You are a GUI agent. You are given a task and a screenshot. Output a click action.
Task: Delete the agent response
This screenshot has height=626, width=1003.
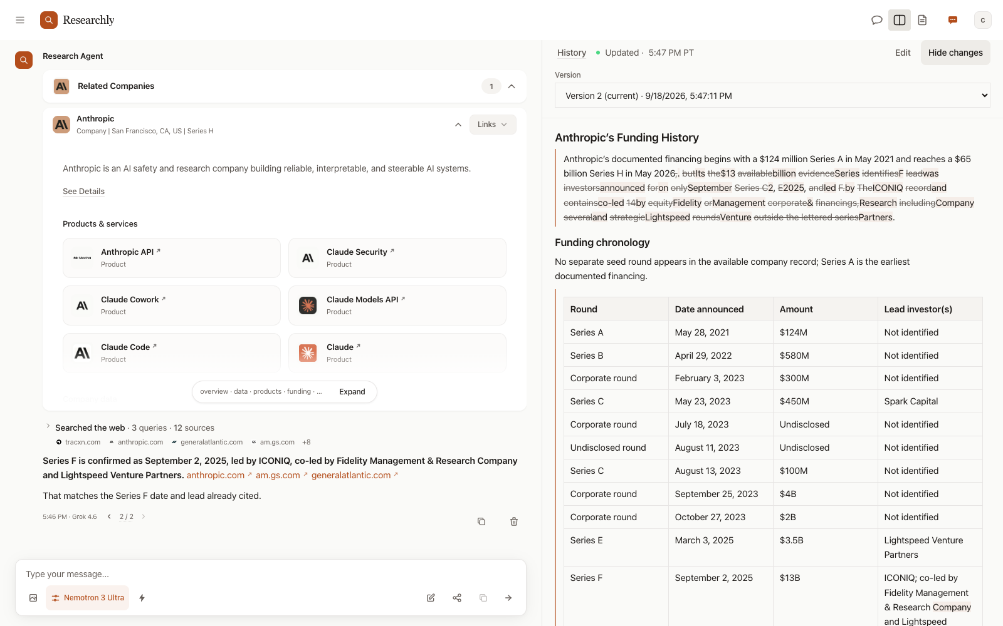pos(514,521)
